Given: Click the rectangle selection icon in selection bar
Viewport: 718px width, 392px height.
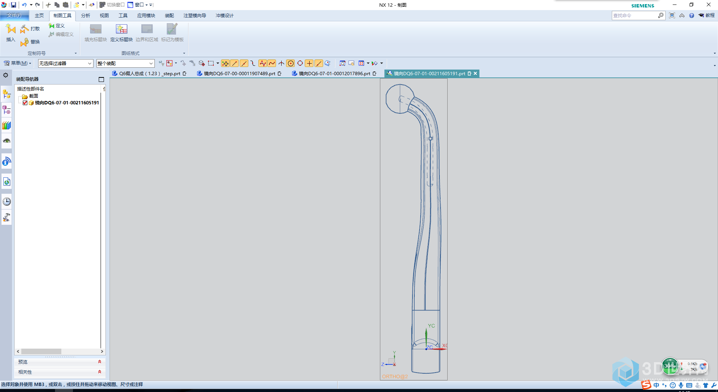Looking at the screenshot, I should pos(211,63).
